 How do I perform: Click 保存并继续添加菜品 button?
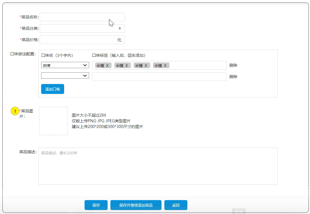pos(136,205)
